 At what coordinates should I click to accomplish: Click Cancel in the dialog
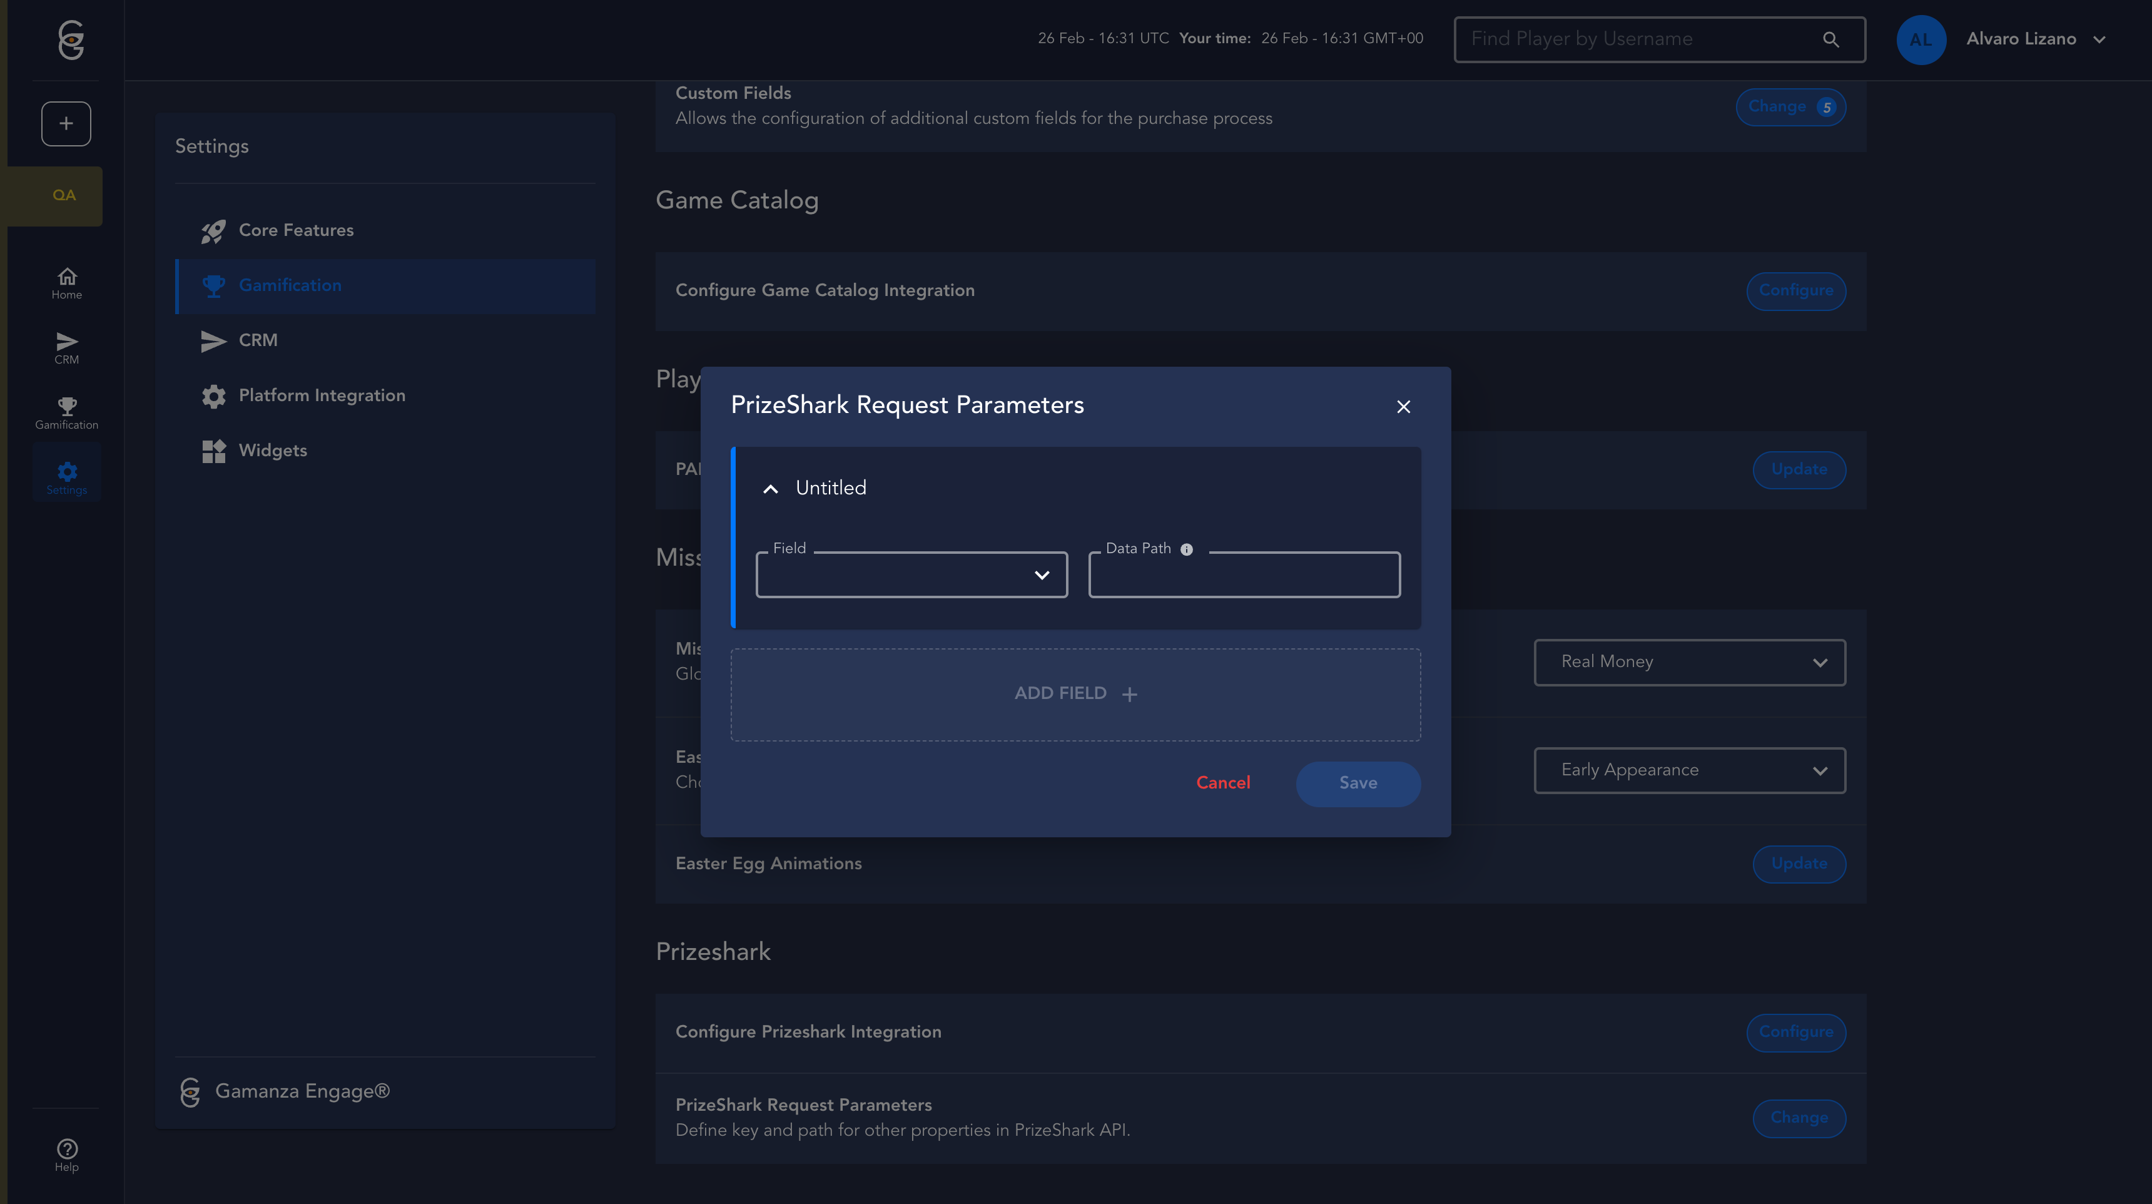point(1222,783)
